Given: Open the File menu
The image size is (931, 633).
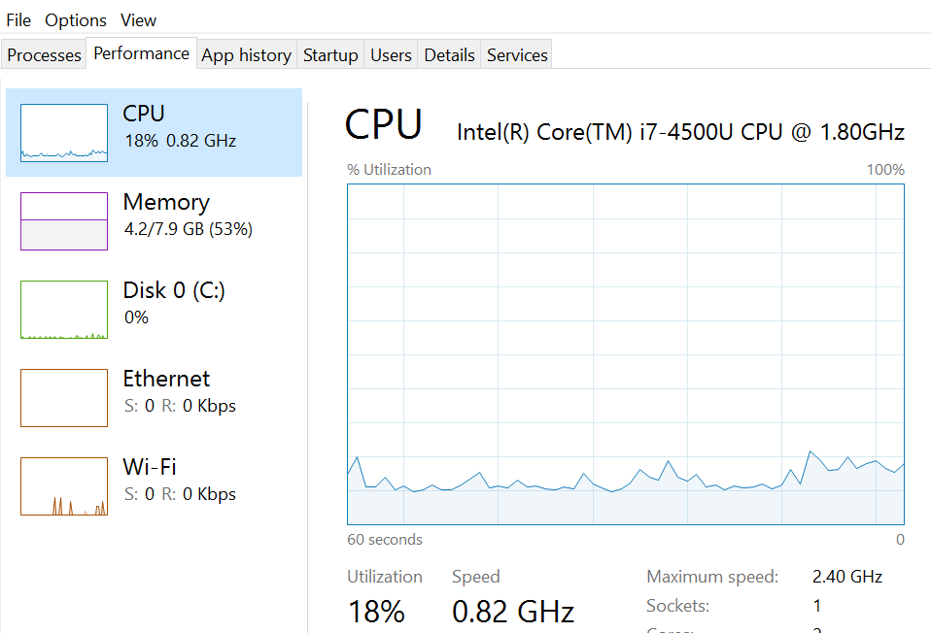Looking at the screenshot, I should (x=18, y=20).
